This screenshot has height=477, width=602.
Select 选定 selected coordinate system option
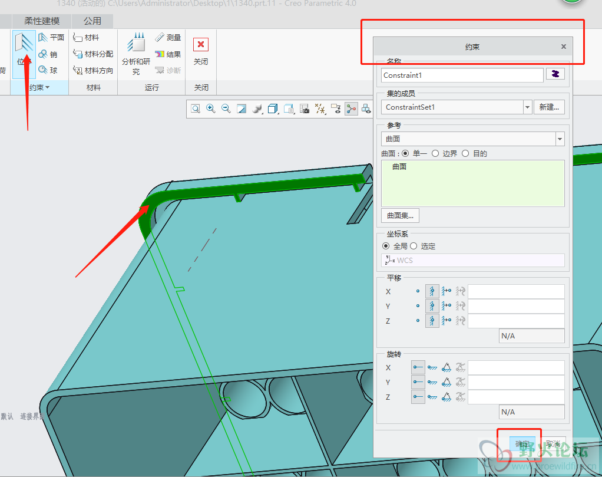click(x=414, y=246)
